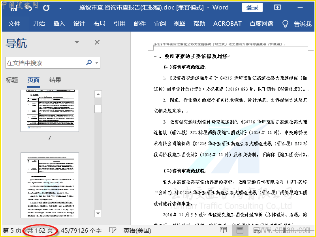Select the 结果 navigation tab
This screenshot has height=237, width=316.
[55, 80]
